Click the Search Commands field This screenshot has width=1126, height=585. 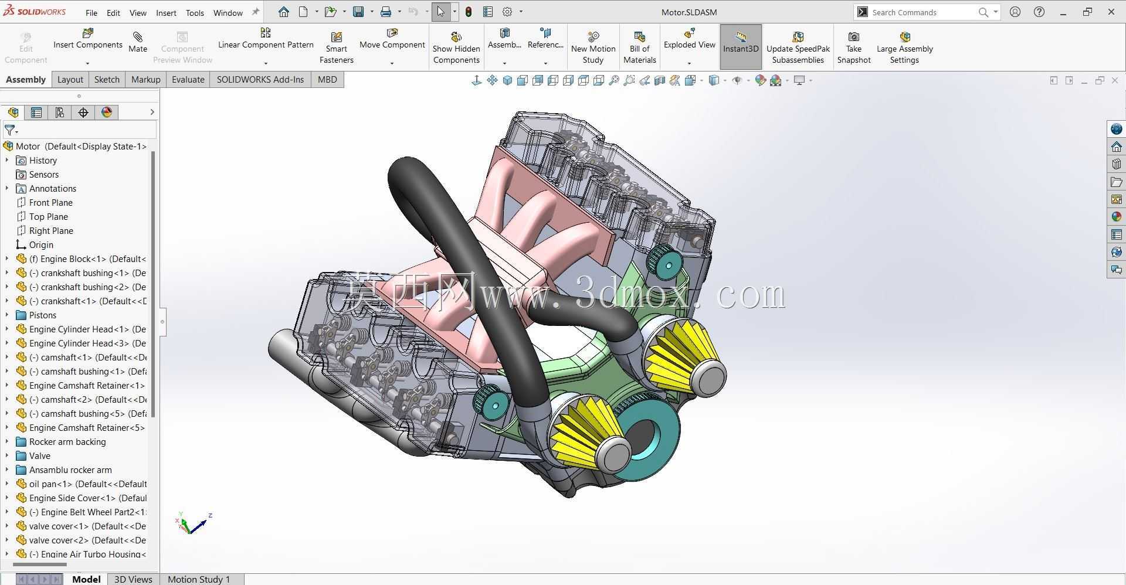point(923,12)
